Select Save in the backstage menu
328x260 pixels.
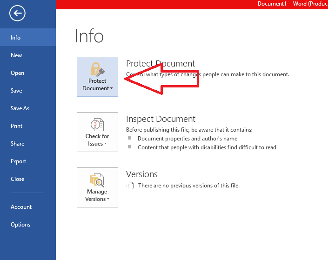(28, 91)
